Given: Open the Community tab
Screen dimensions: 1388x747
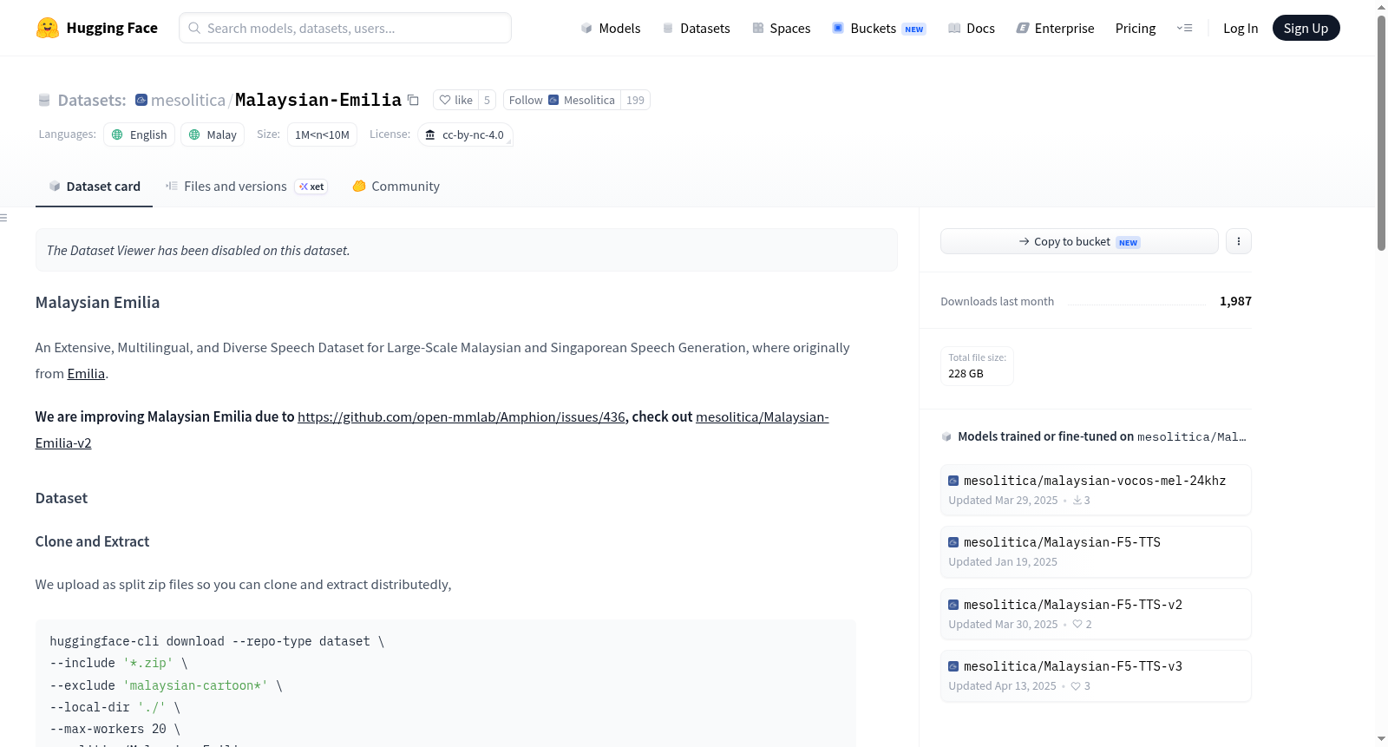Looking at the screenshot, I should click(x=396, y=187).
